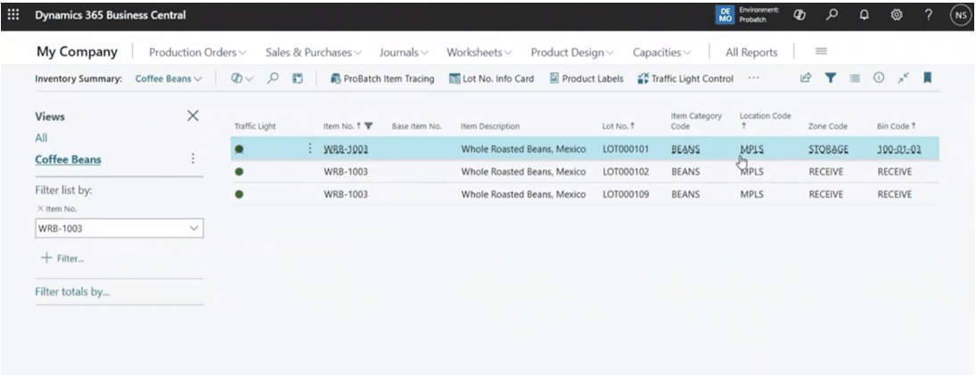Expand the Journals menu
976x375 pixels.
(x=404, y=53)
